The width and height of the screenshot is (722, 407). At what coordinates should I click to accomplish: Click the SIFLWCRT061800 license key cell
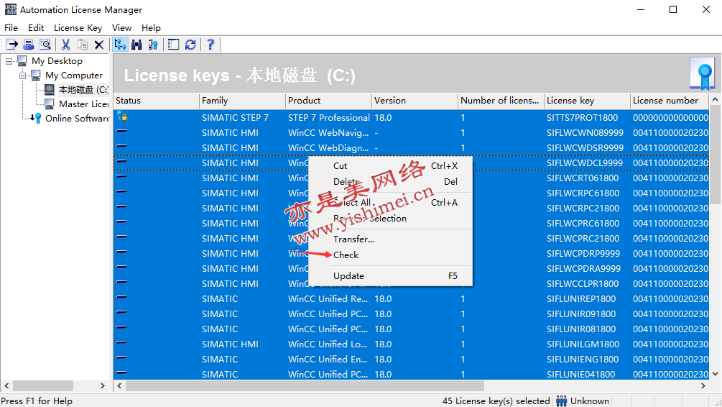click(583, 178)
